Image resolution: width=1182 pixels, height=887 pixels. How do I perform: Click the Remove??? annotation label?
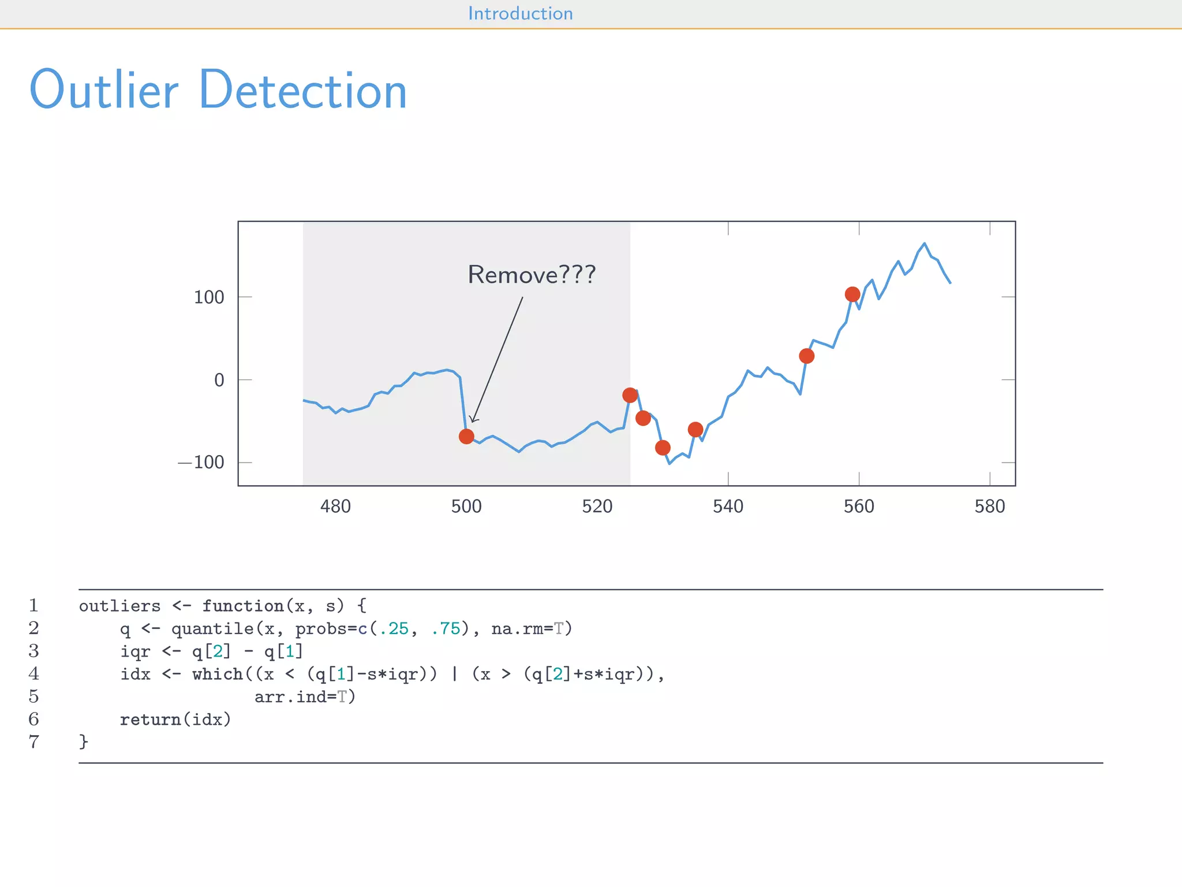[x=532, y=274]
